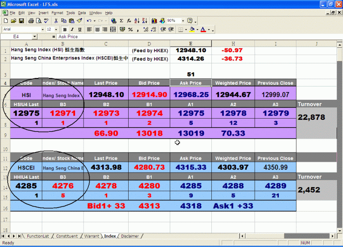Click the Save icon in the toolbar
The width and height of the screenshot is (343, 247).
coord(21,21)
